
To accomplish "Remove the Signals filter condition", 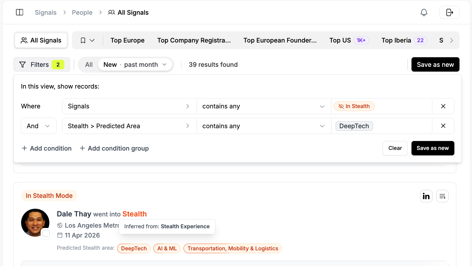I will [x=443, y=106].
